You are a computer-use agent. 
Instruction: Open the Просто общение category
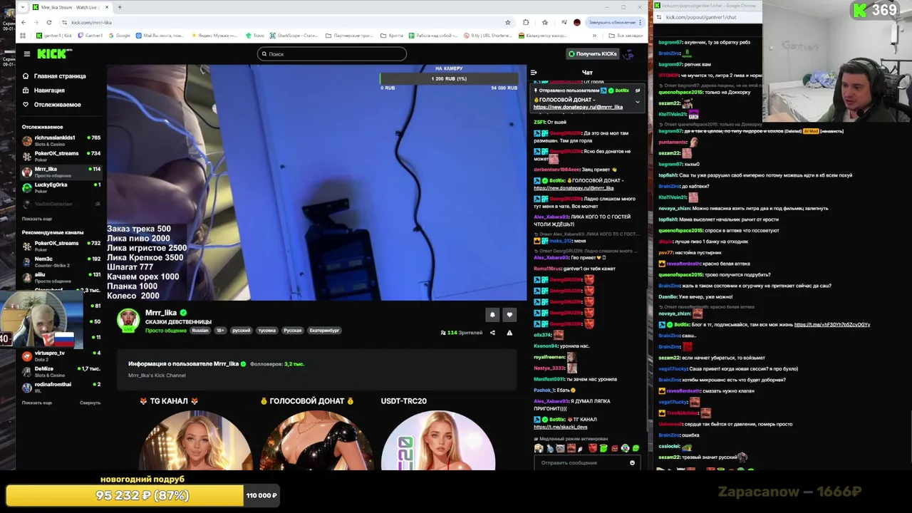tap(166, 331)
